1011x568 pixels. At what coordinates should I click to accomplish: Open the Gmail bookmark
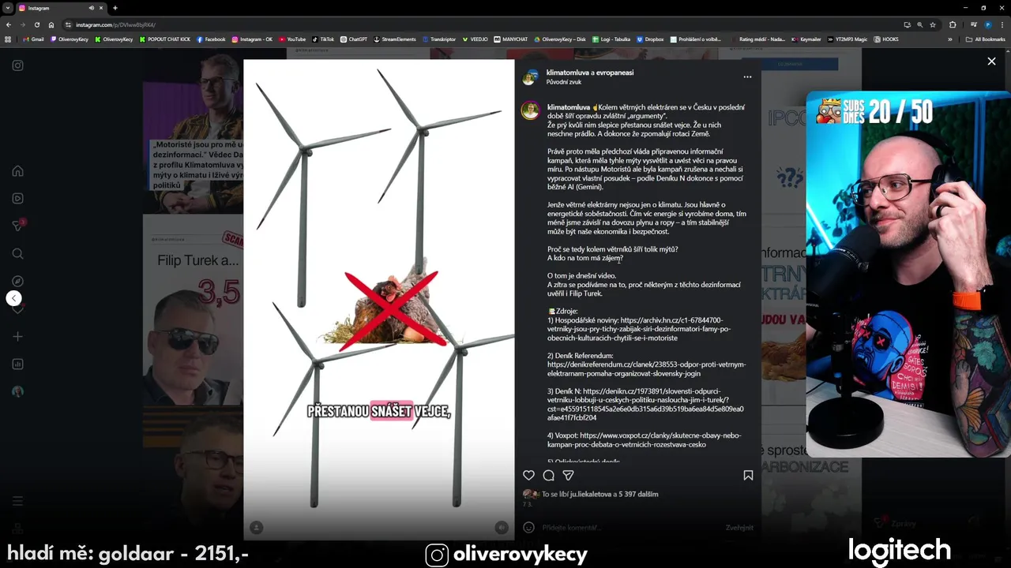(33, 39)
